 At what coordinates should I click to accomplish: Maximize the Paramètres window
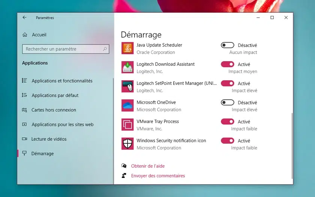(272, 18)
